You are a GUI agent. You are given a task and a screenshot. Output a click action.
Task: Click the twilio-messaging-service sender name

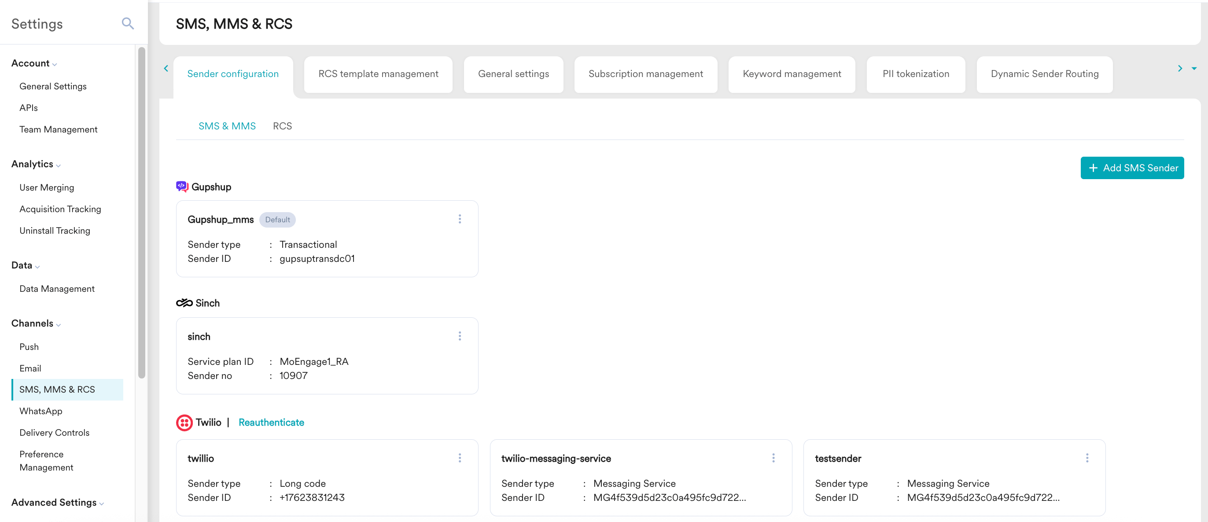click(x=556, y=459)
